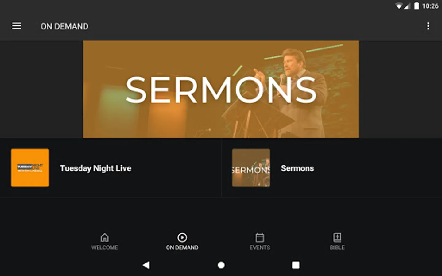The width and height of the screenshot is (442, 276).
Task: Tap the battery status icon
Action: point(416,6)
